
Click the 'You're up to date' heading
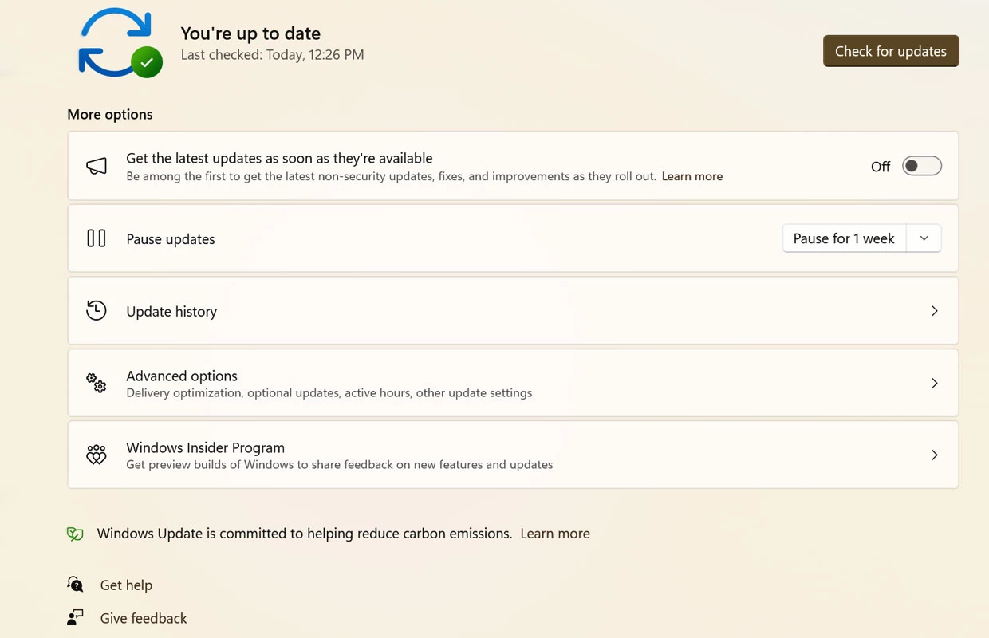pos(250,33)
